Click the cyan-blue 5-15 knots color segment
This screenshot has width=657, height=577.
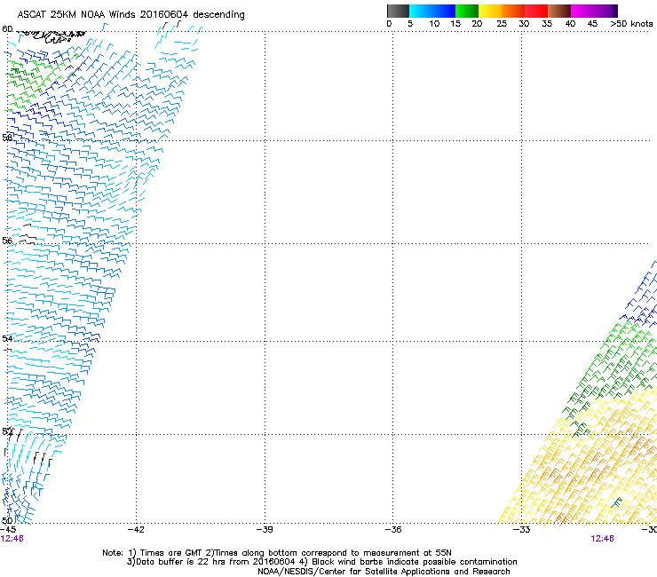(432, 11)
